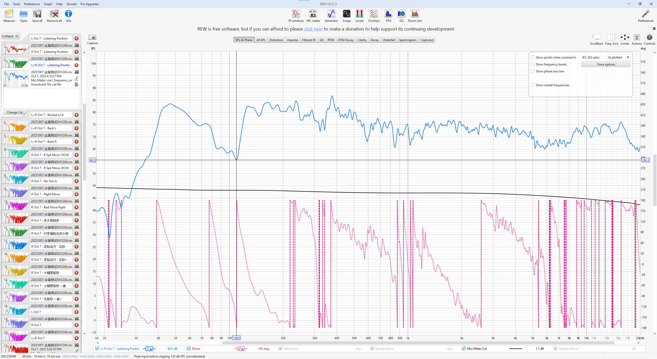Screen dimensions: 657x359
Task: Follow the click here donation link
Action: (313, 29)
